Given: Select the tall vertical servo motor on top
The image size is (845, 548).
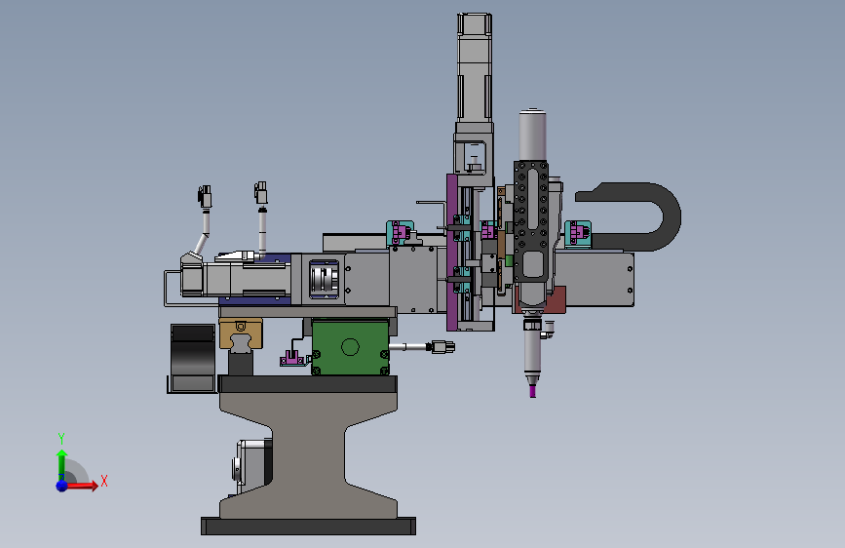Looking at the screenshot, I should [475, 68].
